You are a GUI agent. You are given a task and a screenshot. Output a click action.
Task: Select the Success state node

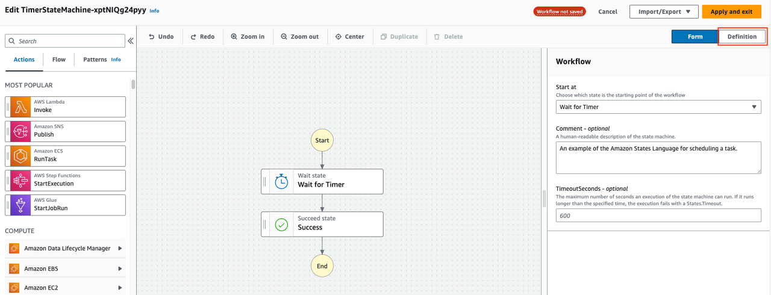pyautogui.click(x=322, y=225)
